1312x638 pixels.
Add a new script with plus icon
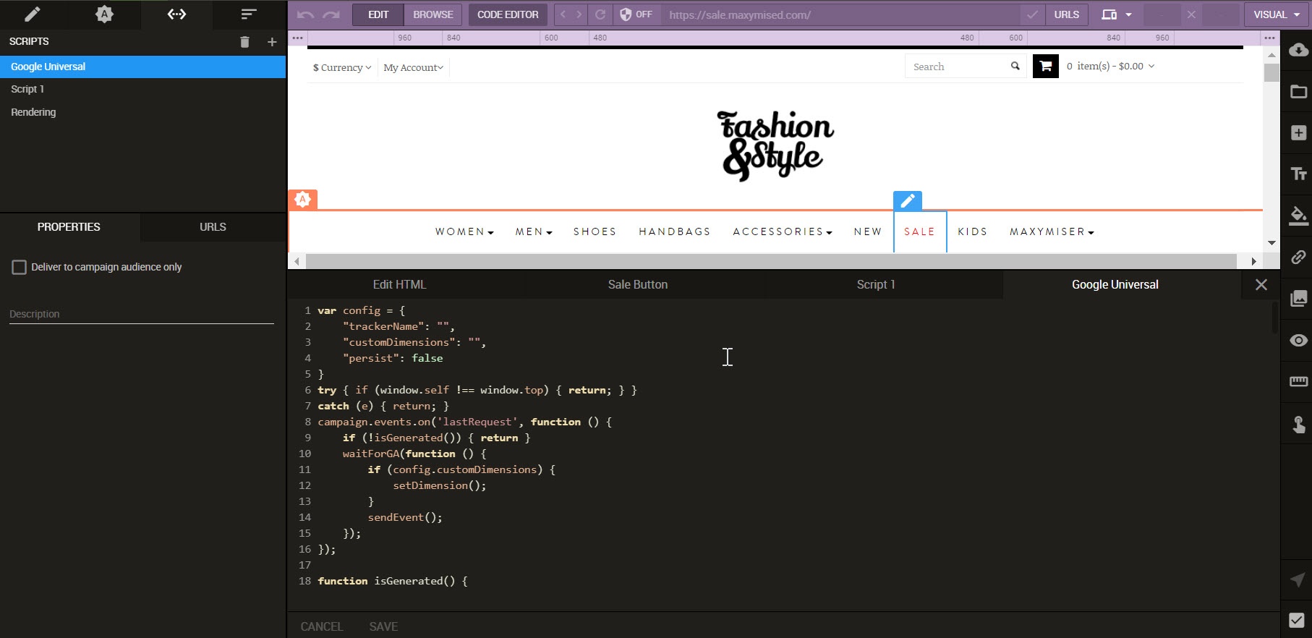272,42
